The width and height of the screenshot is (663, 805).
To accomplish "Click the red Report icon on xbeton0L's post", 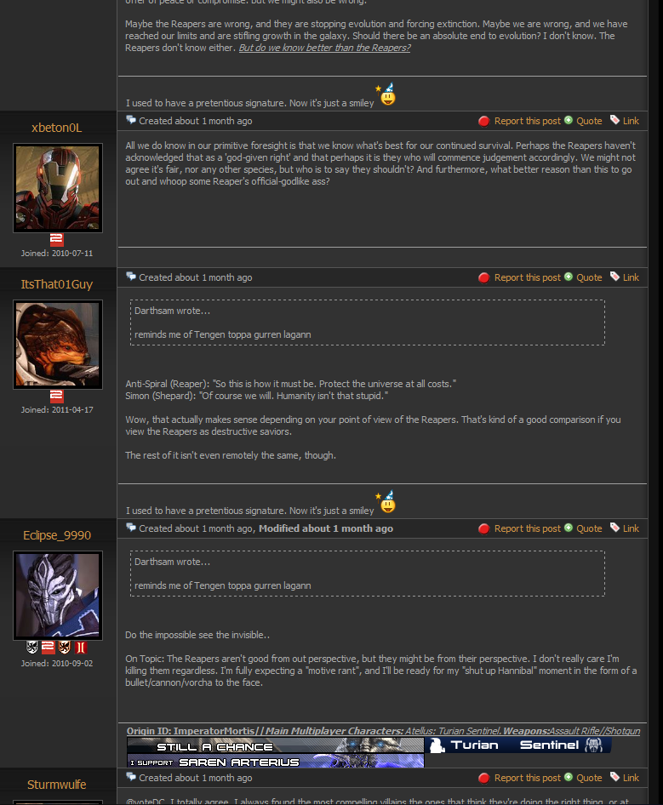I will pyautogui.click(x=483, y=121).
